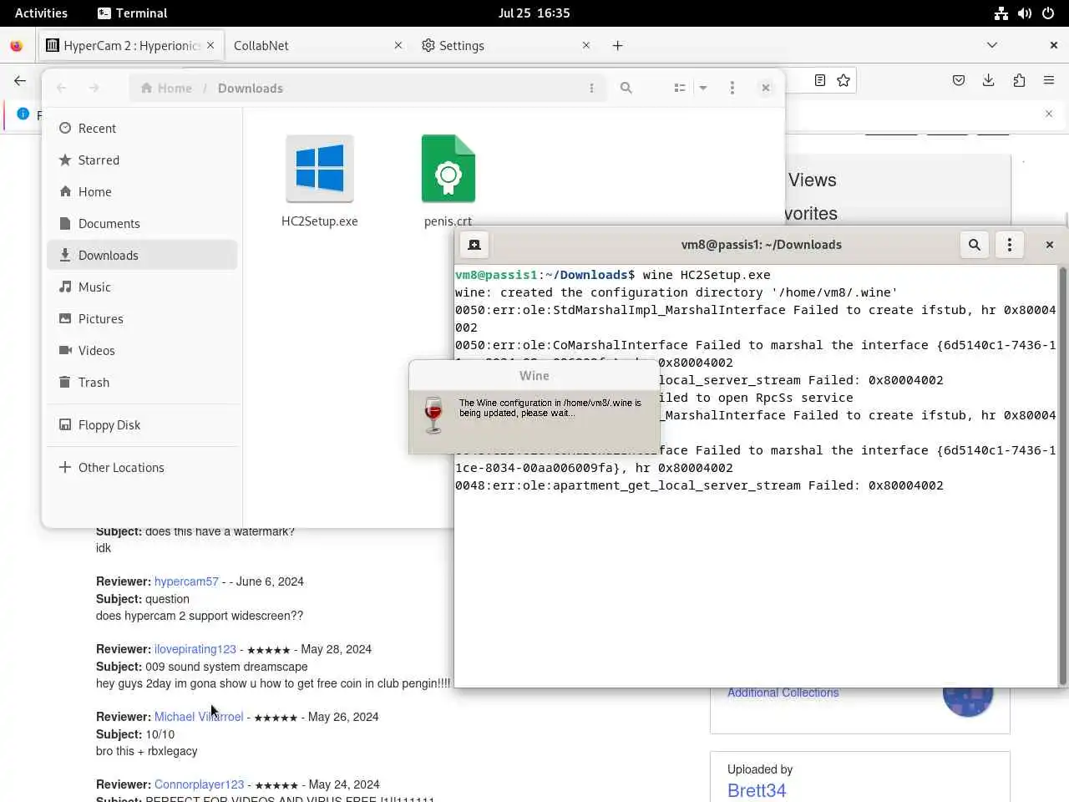The width and height of the screenshot is (1069, 802).
Task: Open reviewer hypercam57 profile link
Action: pyautogui.click(x=186, y=581)
